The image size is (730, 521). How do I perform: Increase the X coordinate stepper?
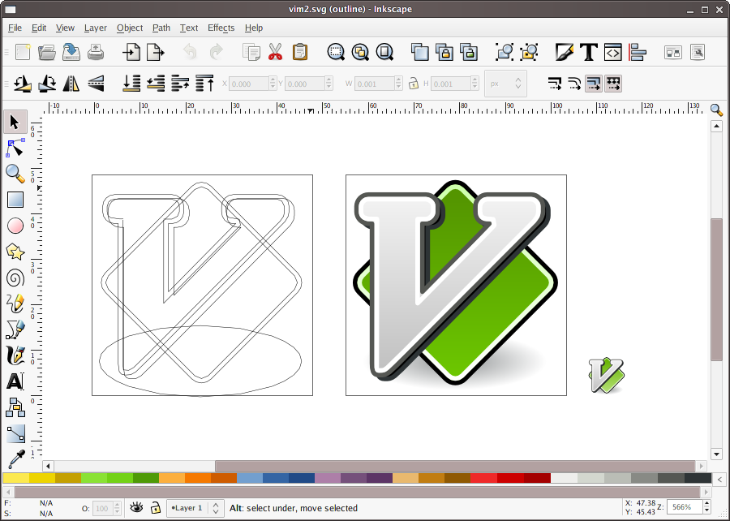[x=273, y=80]
